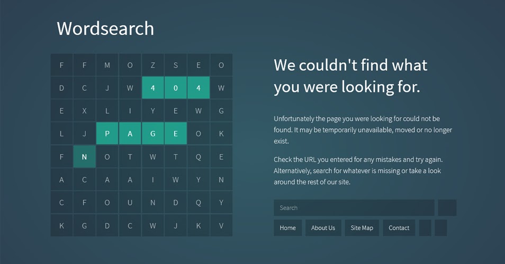Click into the Search input field
Viewport: 505px width, 264px height.
pos(354,208)
